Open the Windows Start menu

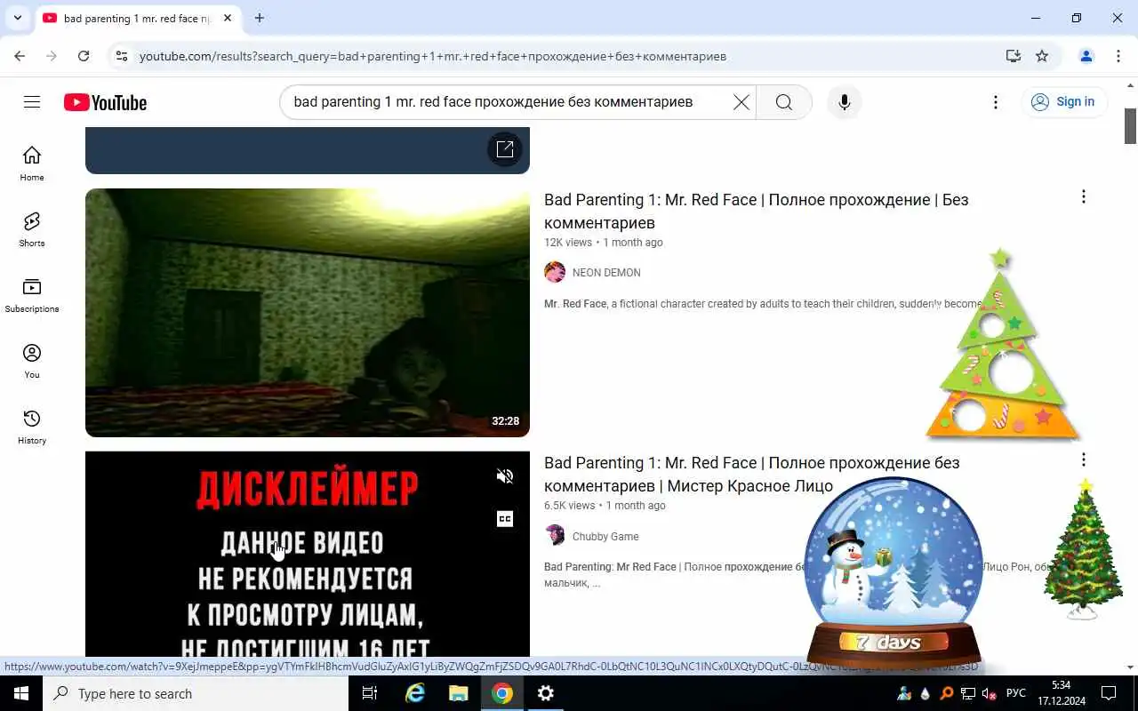point(21,693)
